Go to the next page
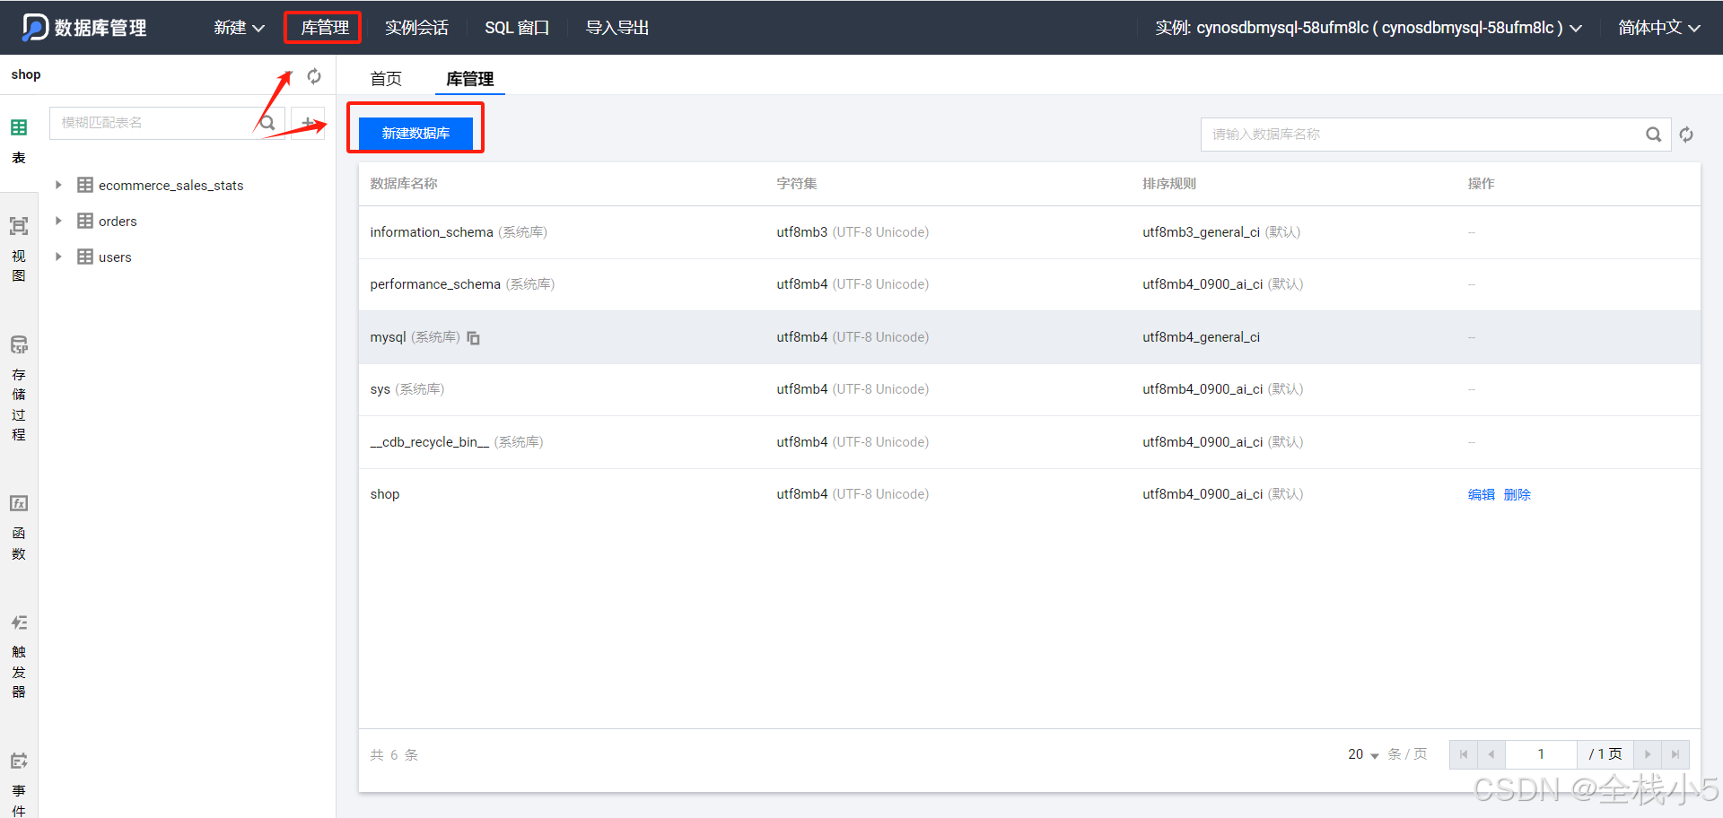The width and height of the screenshot is (1723, 818). point(1648,754)
